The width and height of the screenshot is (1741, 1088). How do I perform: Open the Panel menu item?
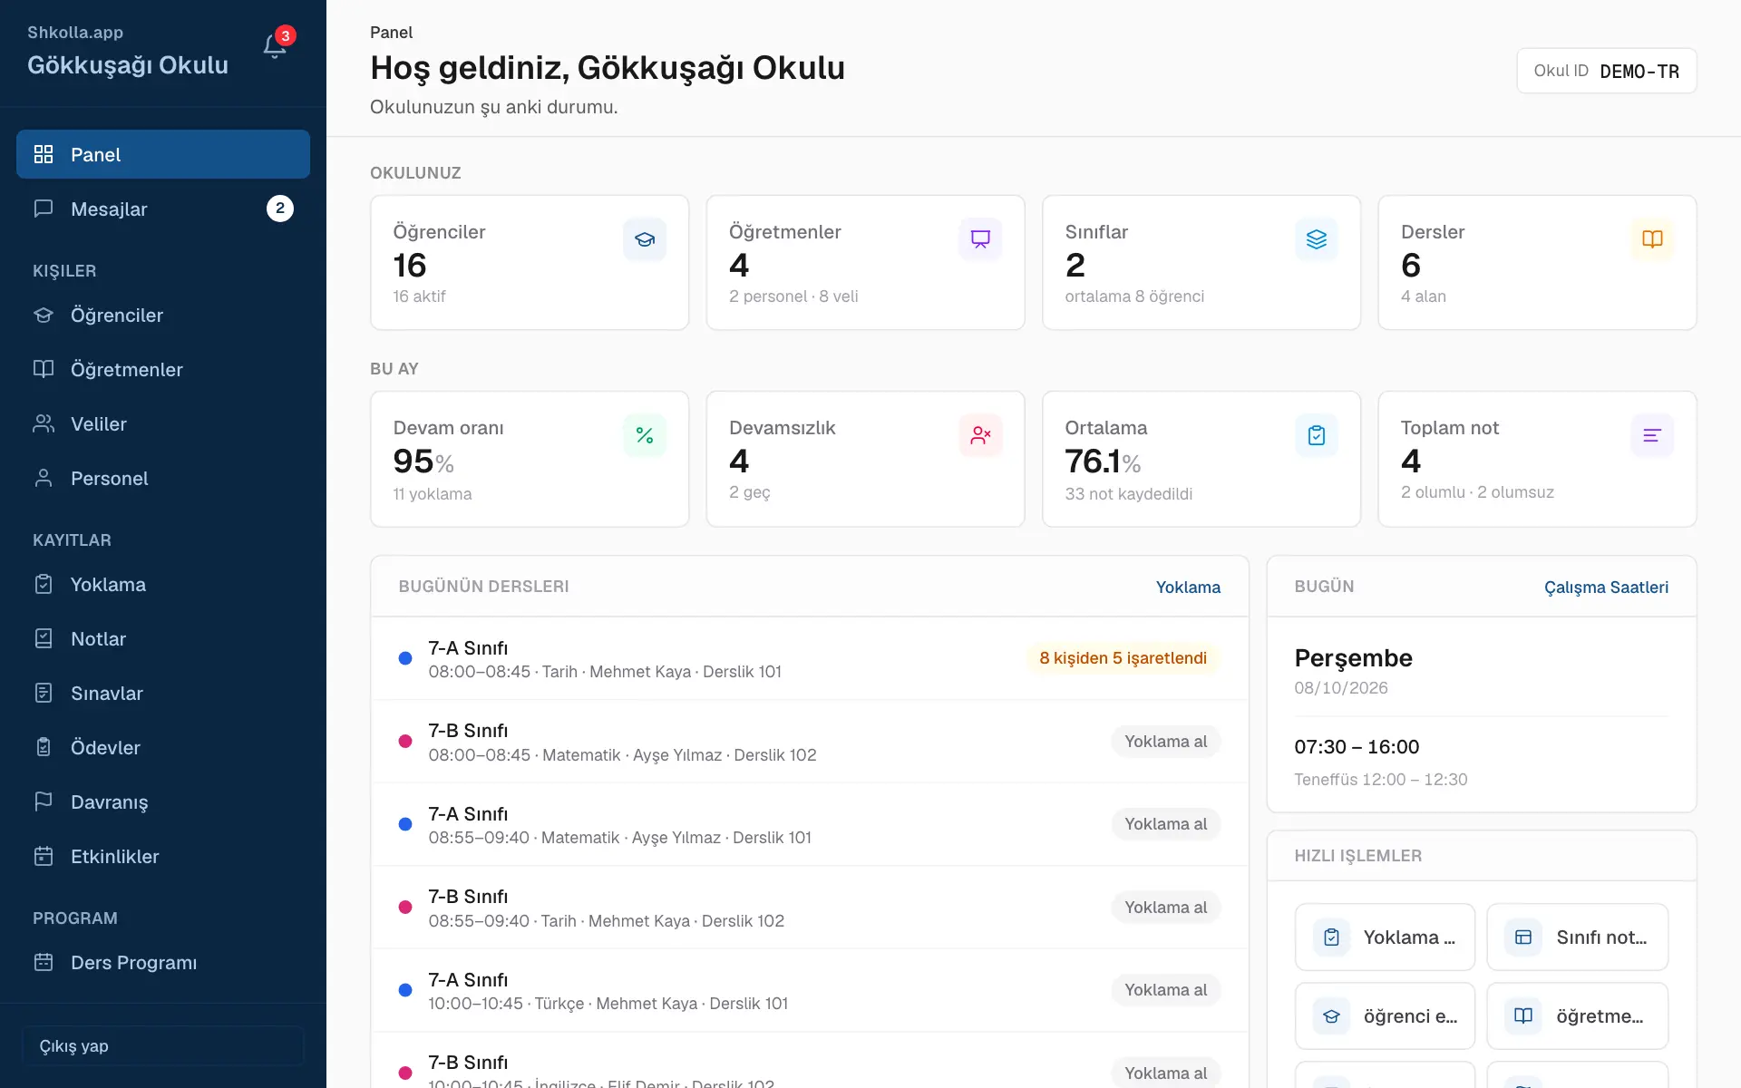pyautogui.click(x=163, y=154)
